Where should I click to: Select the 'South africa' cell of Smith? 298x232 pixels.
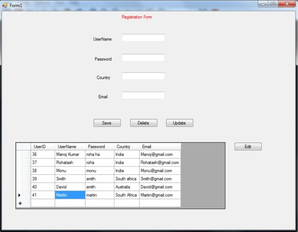coord(127,179)
